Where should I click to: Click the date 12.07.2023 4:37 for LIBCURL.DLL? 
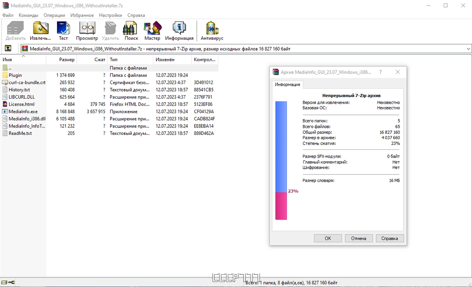coord(171,97)
